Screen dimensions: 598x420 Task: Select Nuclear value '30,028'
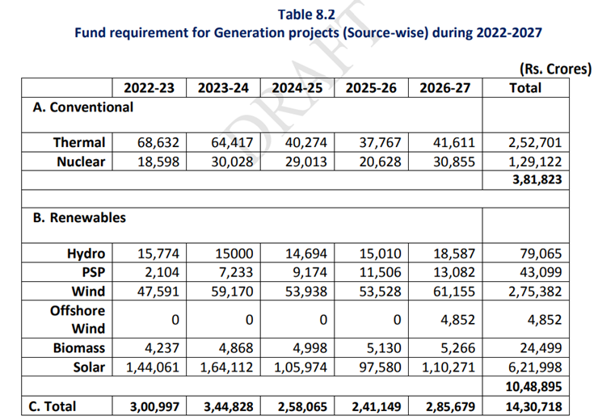click(232, 162)
